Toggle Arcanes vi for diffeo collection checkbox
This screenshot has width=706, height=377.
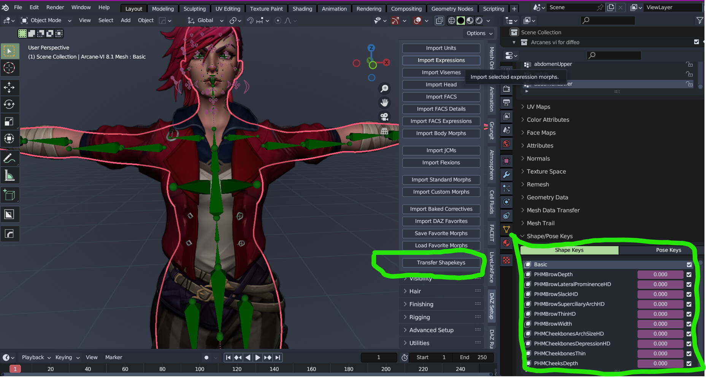click(696, 42)
